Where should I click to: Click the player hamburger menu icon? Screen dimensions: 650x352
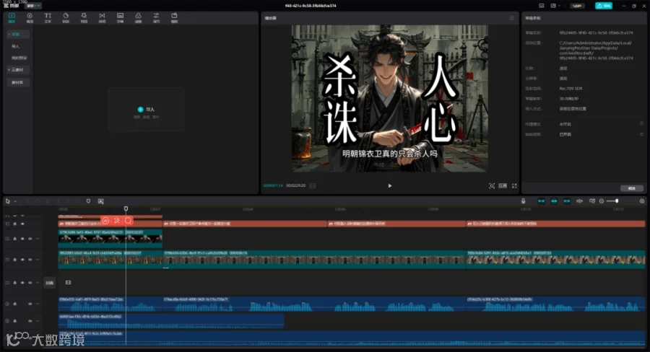pyautogui.click(x=511, y=18)
